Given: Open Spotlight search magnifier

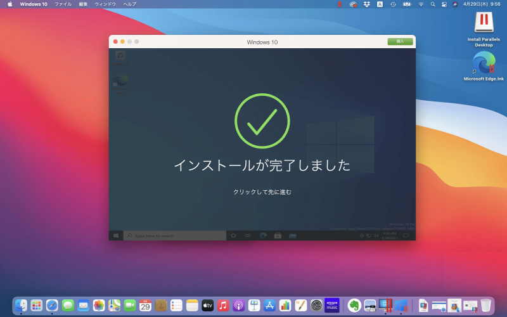Looking at the screenshot, I should point(433,4).
